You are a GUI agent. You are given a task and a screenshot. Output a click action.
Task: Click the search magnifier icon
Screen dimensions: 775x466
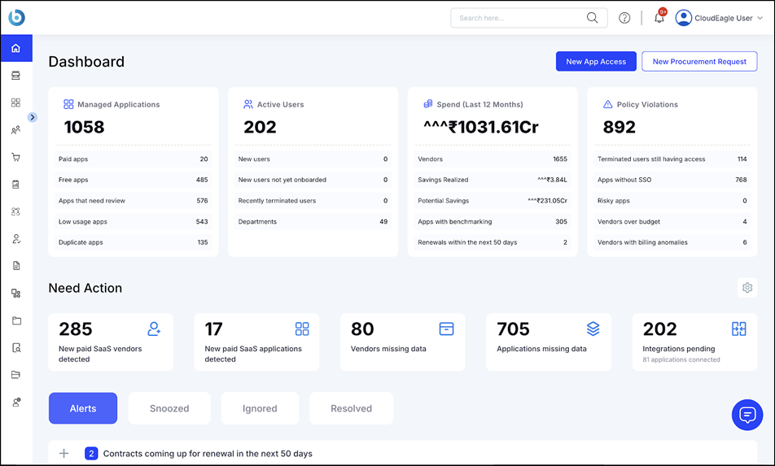(593, 18)
